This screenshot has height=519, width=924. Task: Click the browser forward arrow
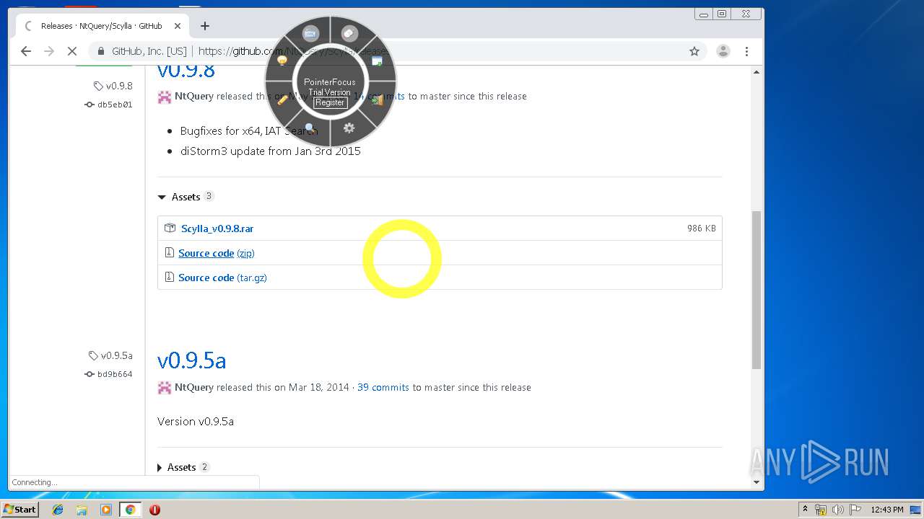click(49, 51)
